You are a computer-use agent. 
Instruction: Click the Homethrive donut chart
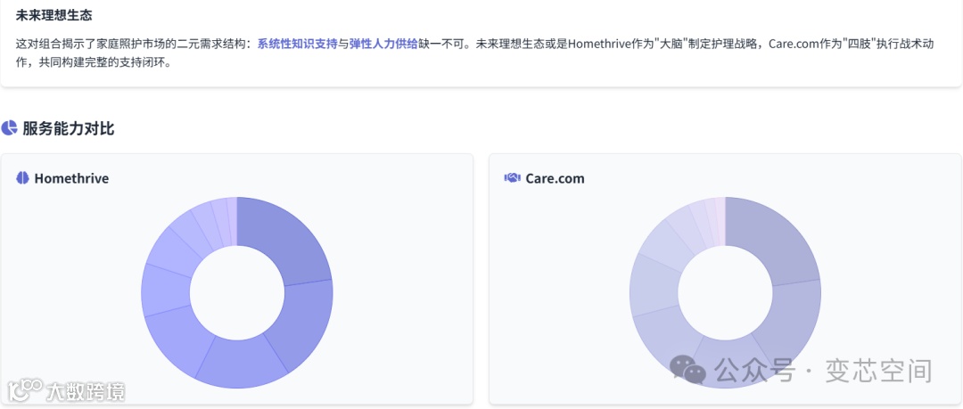click(237, 293)
